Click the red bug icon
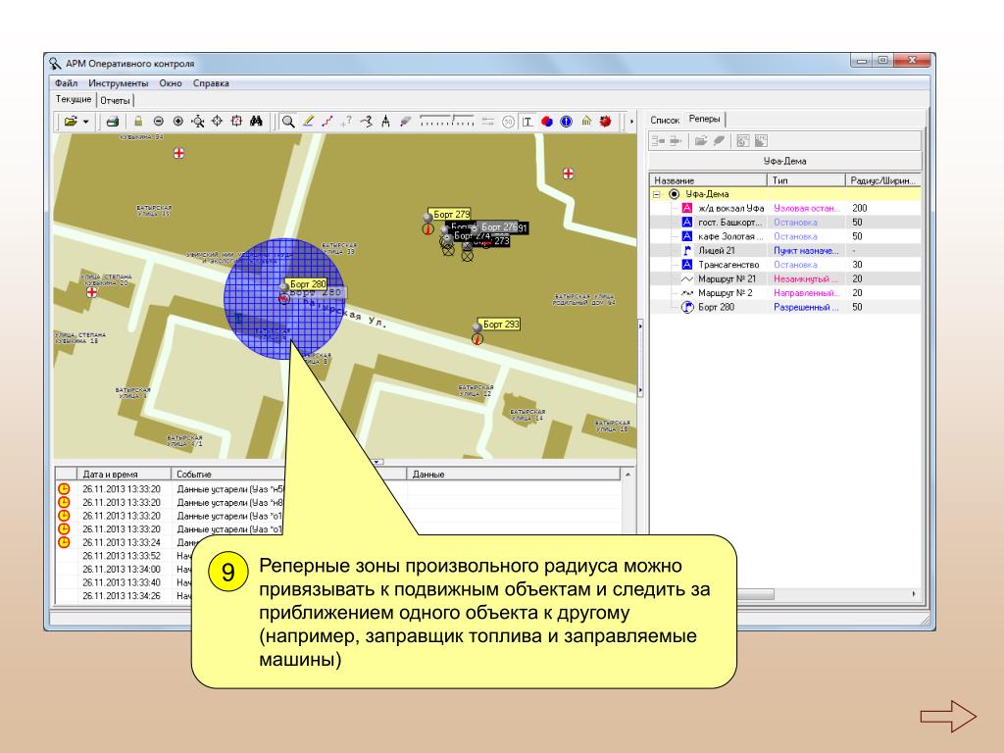The image size is (1004, 753). [605, 121]
